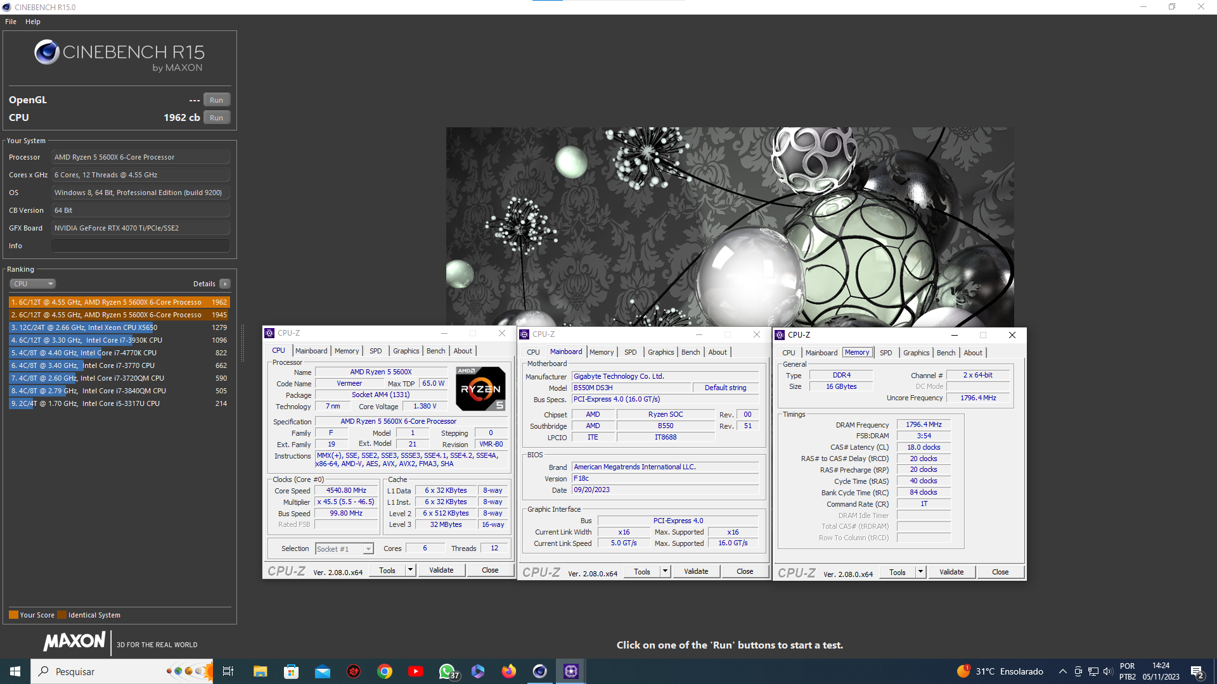This screenshot has width=1217, height=684.
Task: Open the File menu in Cinebench
Action: click(x=11, y=22)
